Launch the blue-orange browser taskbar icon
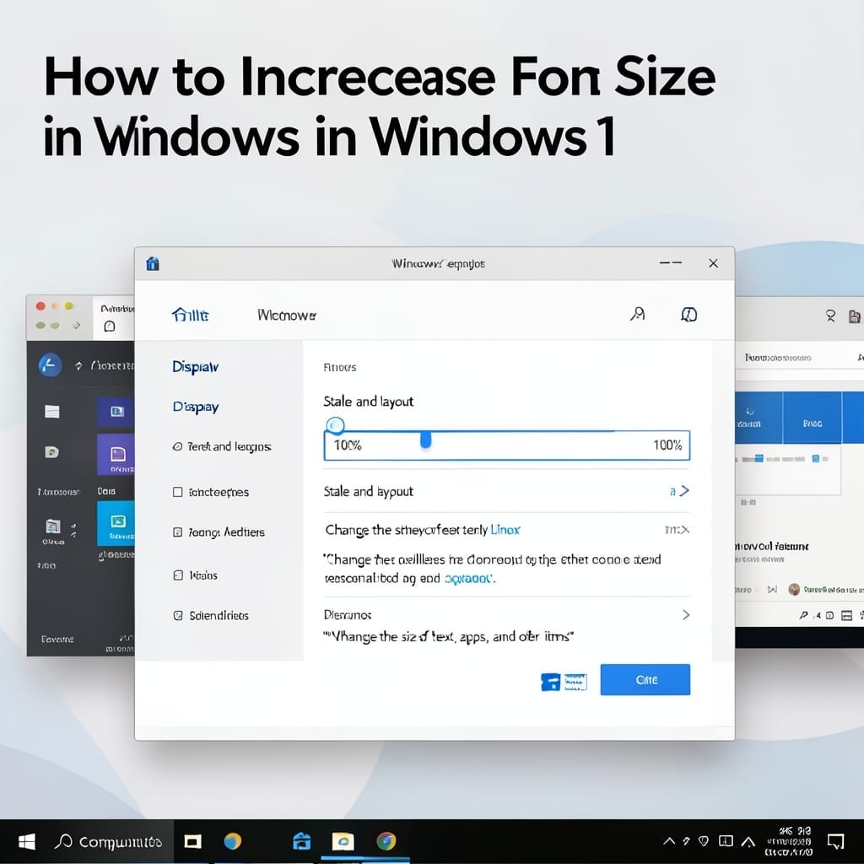Image resolution: width=864 pixels, height=864 pixels. point(233,841)
